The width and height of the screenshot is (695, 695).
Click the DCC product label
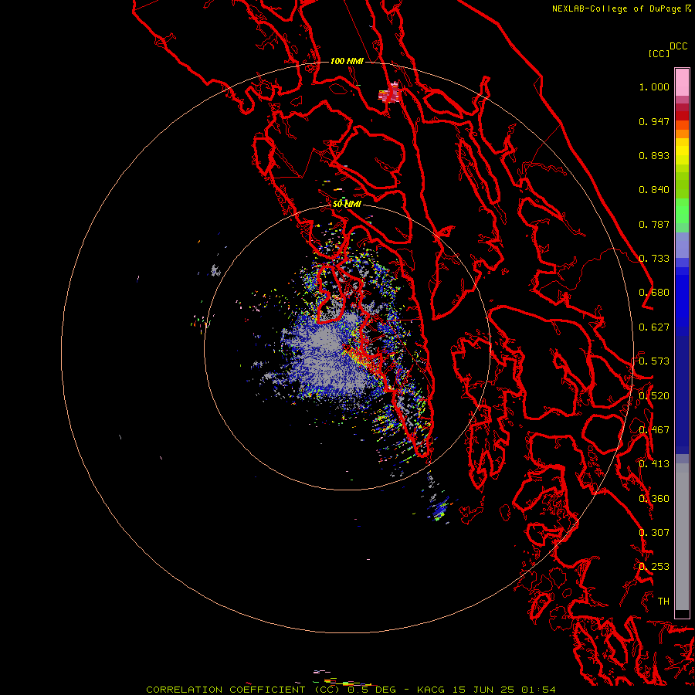coord(678,46)
